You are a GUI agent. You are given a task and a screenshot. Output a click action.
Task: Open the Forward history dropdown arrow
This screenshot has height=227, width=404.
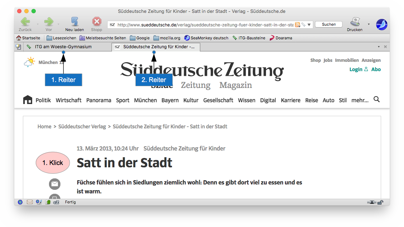click(59, 24)
